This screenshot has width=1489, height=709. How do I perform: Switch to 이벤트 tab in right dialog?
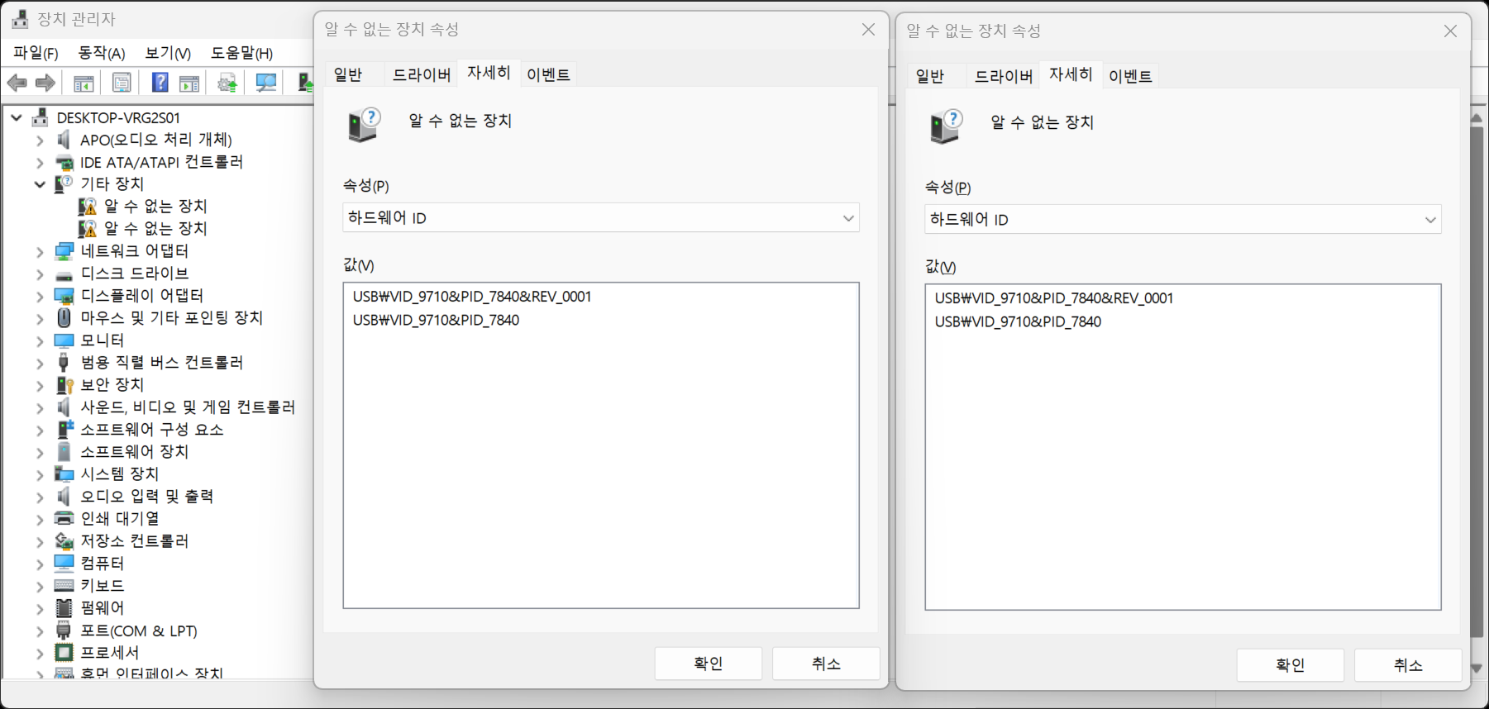[1129, 76]
